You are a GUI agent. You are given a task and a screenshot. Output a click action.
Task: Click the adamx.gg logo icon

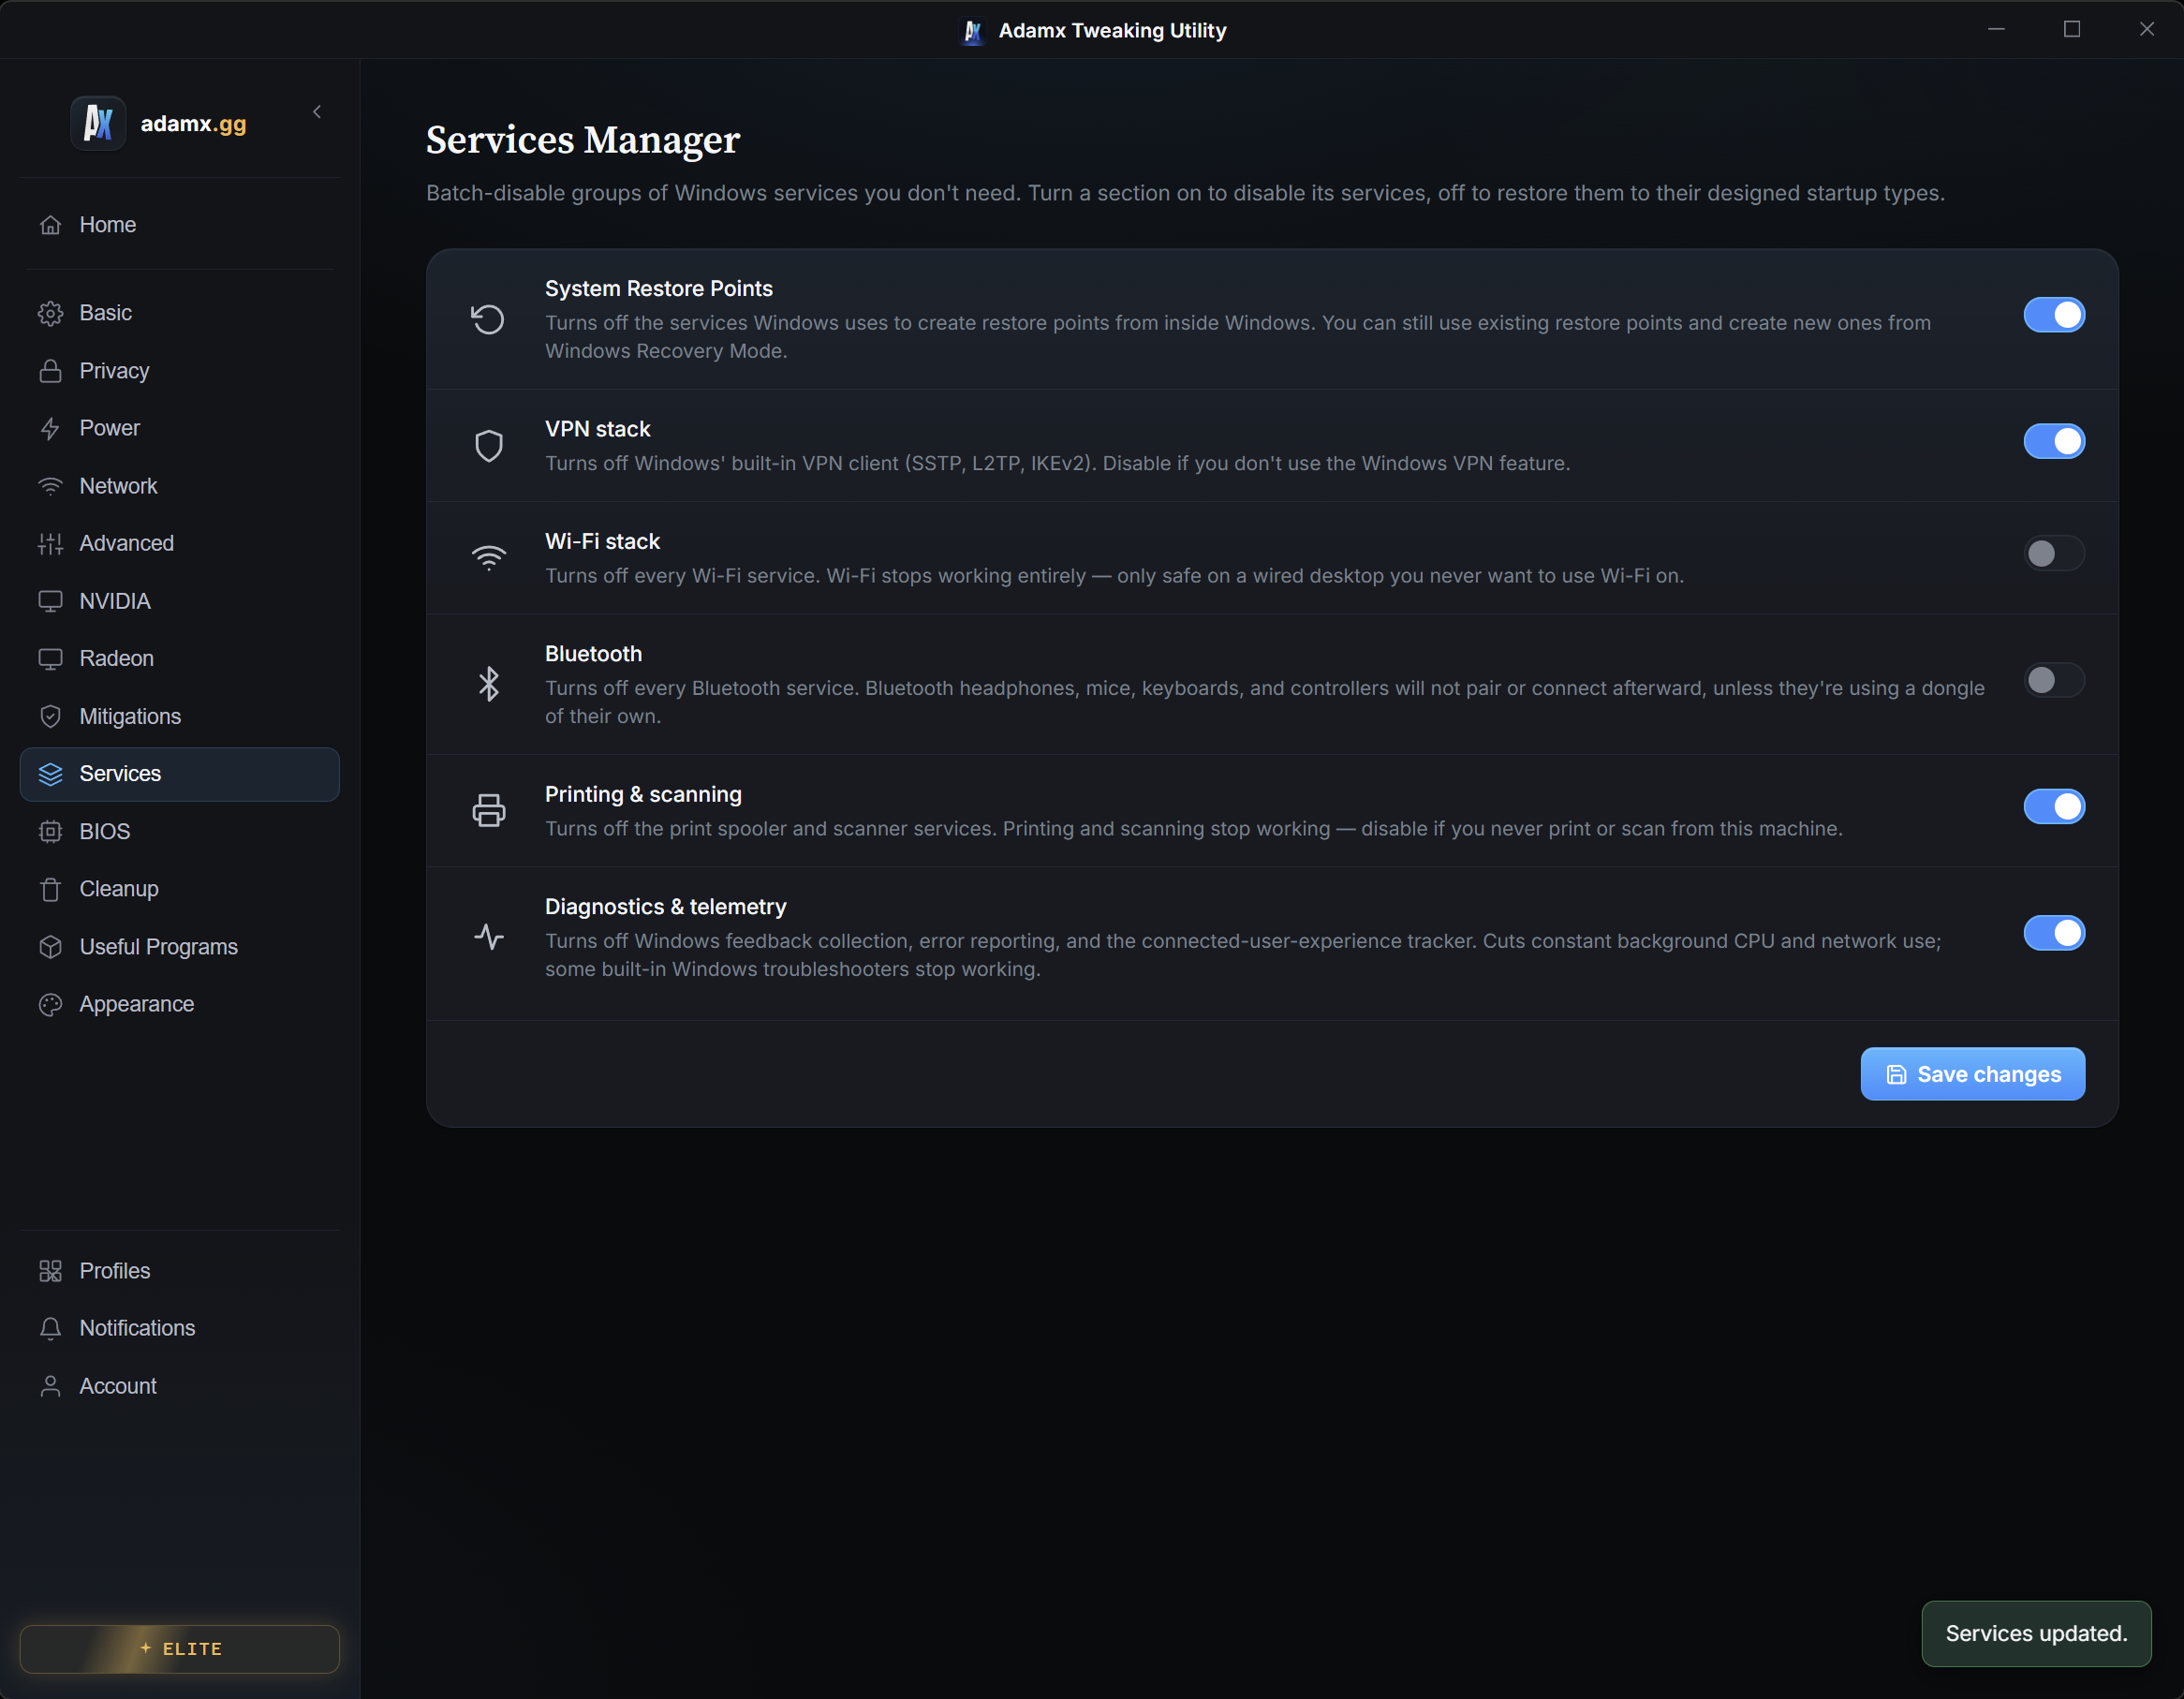(98, 123)
